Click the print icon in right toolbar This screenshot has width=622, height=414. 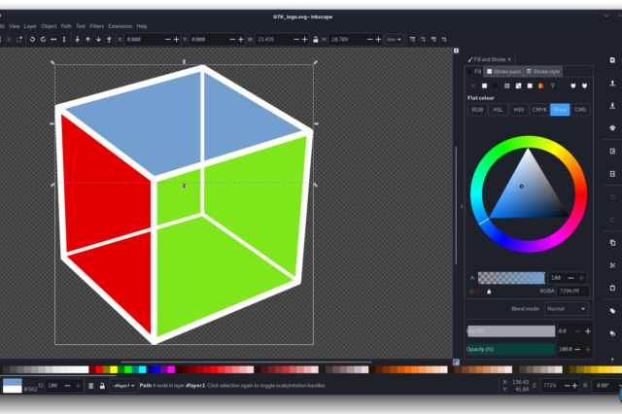(612, 128)
